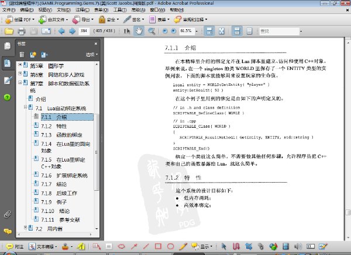Open 注释(C) menu
The width and height of the screenshot is (351, 255).
(82, 10)
